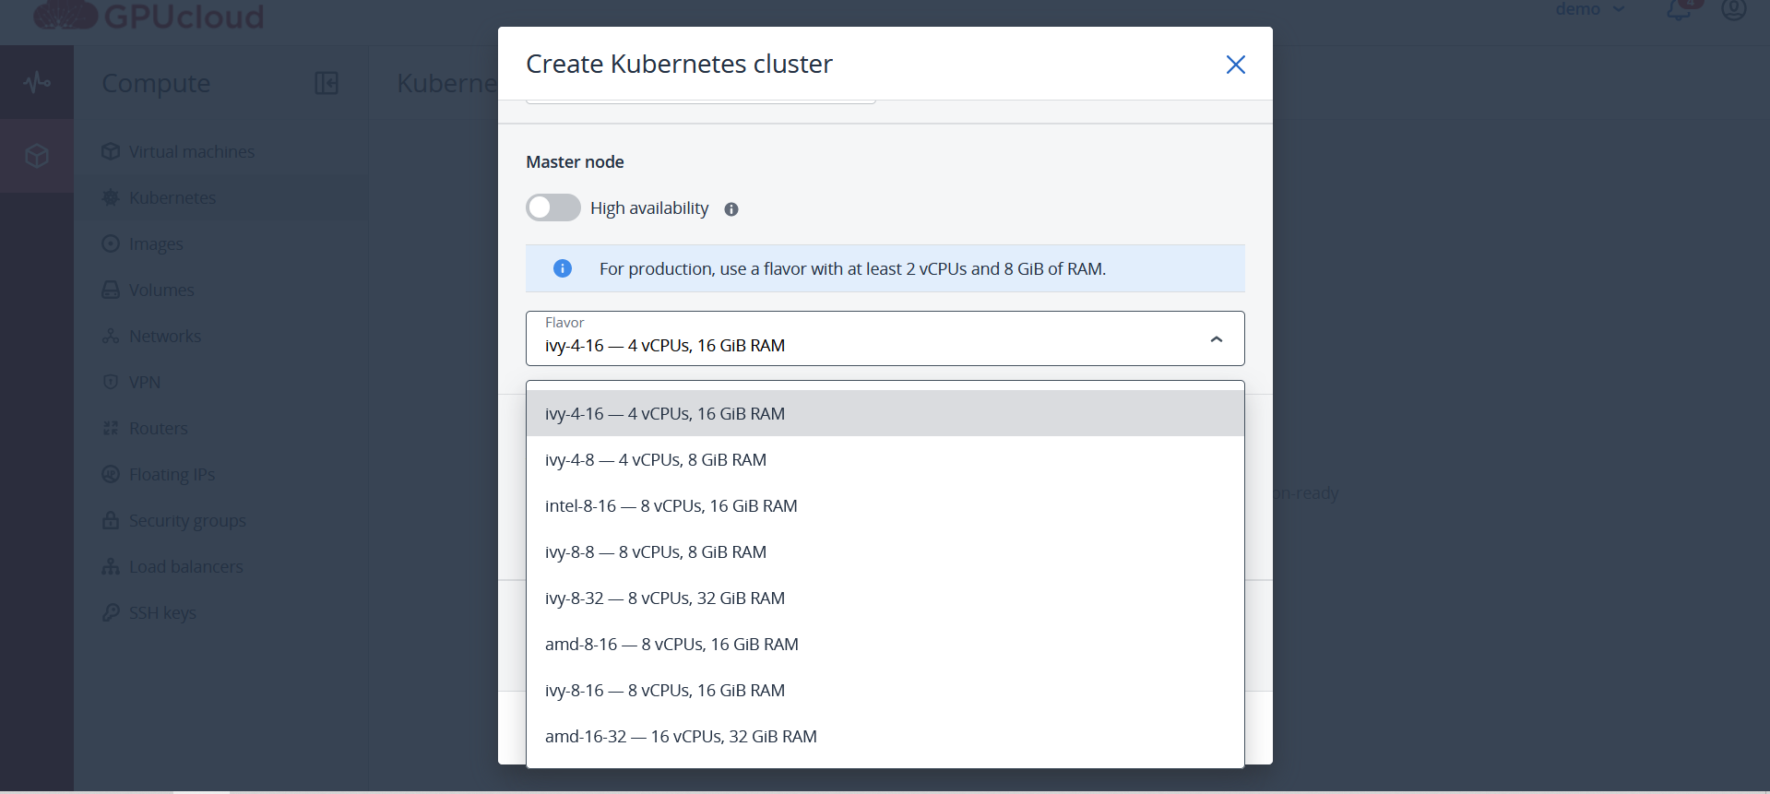Open Routers section

coord(159,428)
